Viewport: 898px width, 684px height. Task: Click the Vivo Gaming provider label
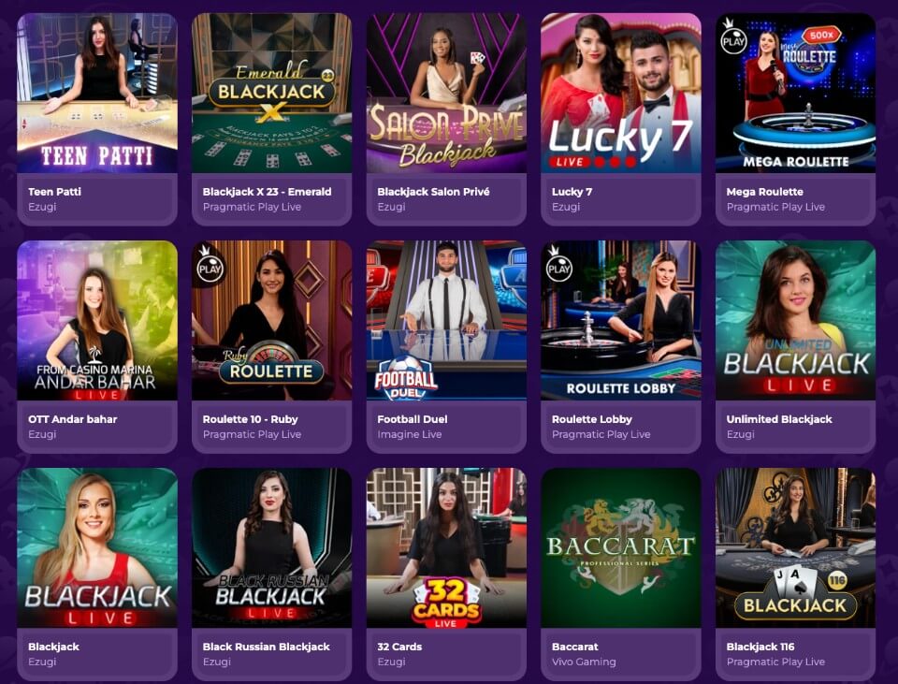point(584,662)
